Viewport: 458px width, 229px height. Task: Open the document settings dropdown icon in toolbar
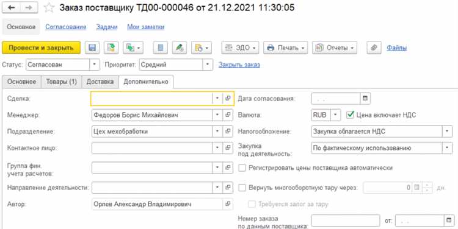click(202, 48)
